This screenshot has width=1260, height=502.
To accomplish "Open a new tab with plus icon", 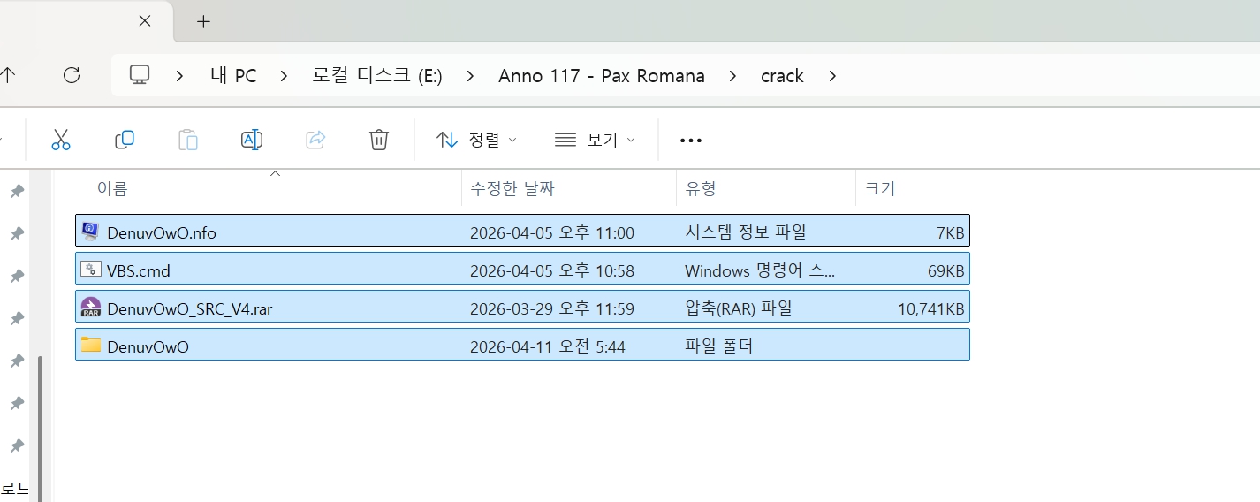I will coord(203,21).
